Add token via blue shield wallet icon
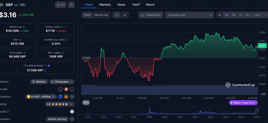The height and width of the screenshot is (123, 268). coord(60,97)
